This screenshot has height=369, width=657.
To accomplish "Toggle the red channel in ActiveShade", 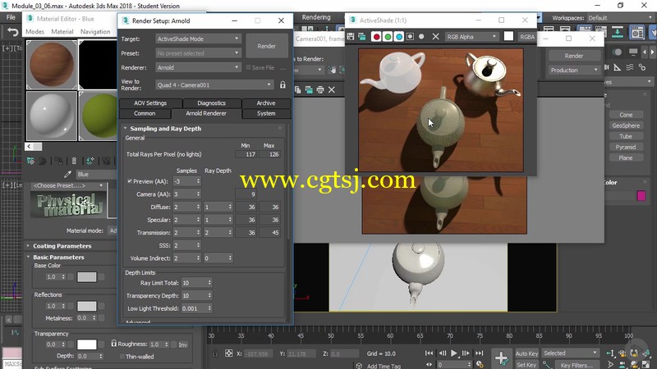I will coord(376,37).
